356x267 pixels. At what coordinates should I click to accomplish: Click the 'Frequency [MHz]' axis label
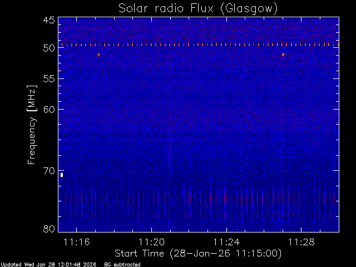[32, 125]
